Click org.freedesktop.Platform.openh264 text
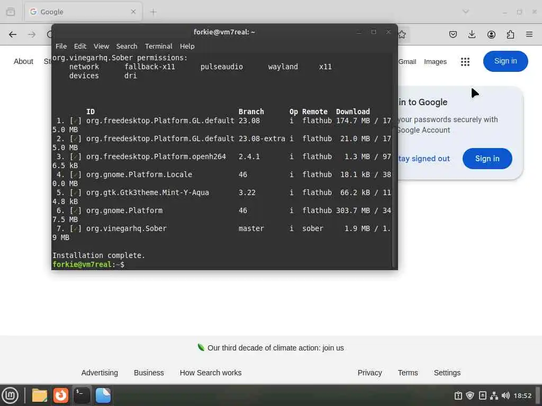Image resolution: width=542 pixels, height=406 pixels. pos(156,156)
